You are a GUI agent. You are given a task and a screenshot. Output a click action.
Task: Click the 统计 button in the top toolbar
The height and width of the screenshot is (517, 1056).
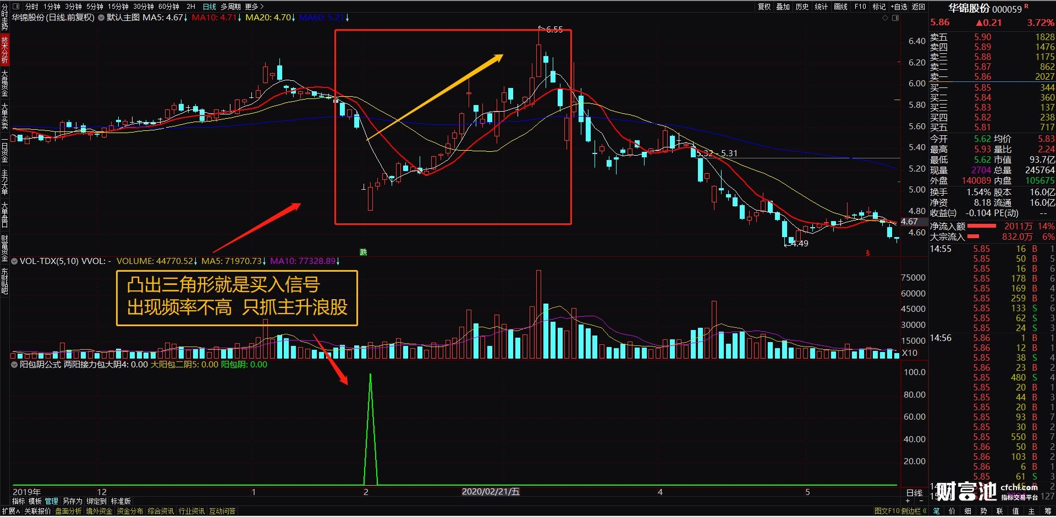821,7
